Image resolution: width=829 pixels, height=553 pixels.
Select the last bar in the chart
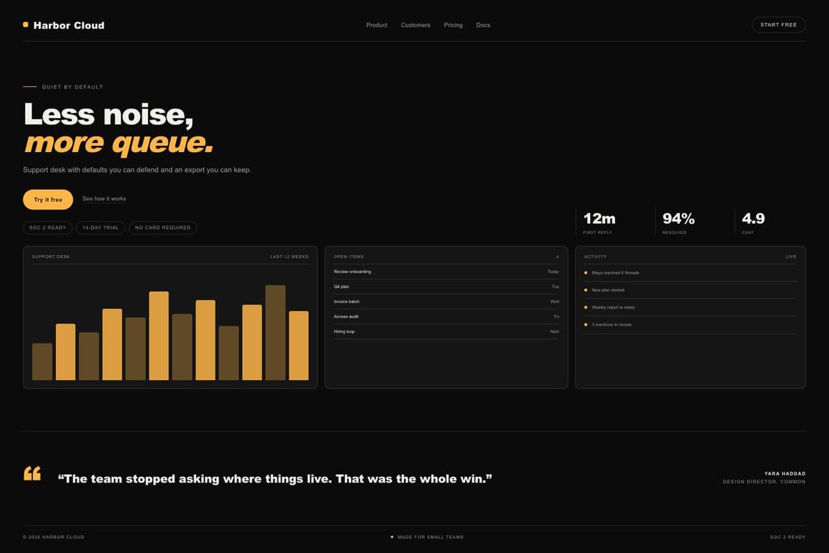tap(298, 346)
